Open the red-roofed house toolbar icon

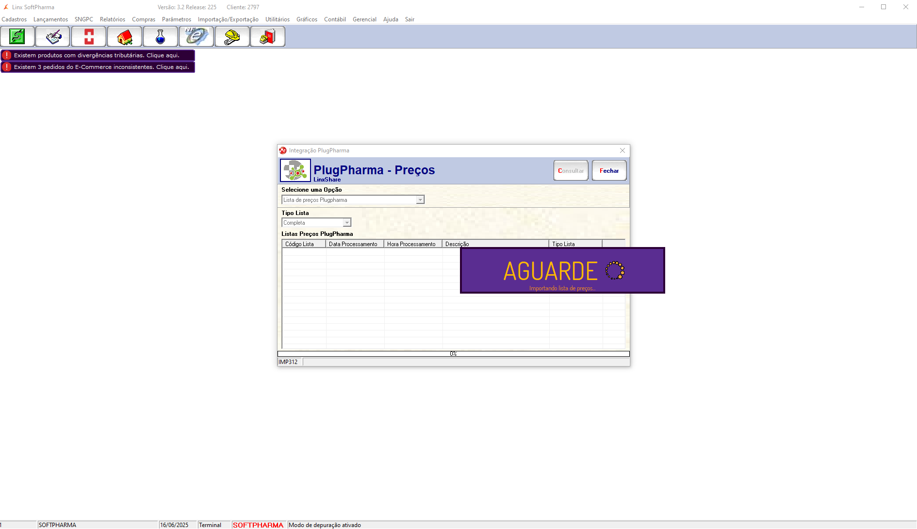coord(125,36)
